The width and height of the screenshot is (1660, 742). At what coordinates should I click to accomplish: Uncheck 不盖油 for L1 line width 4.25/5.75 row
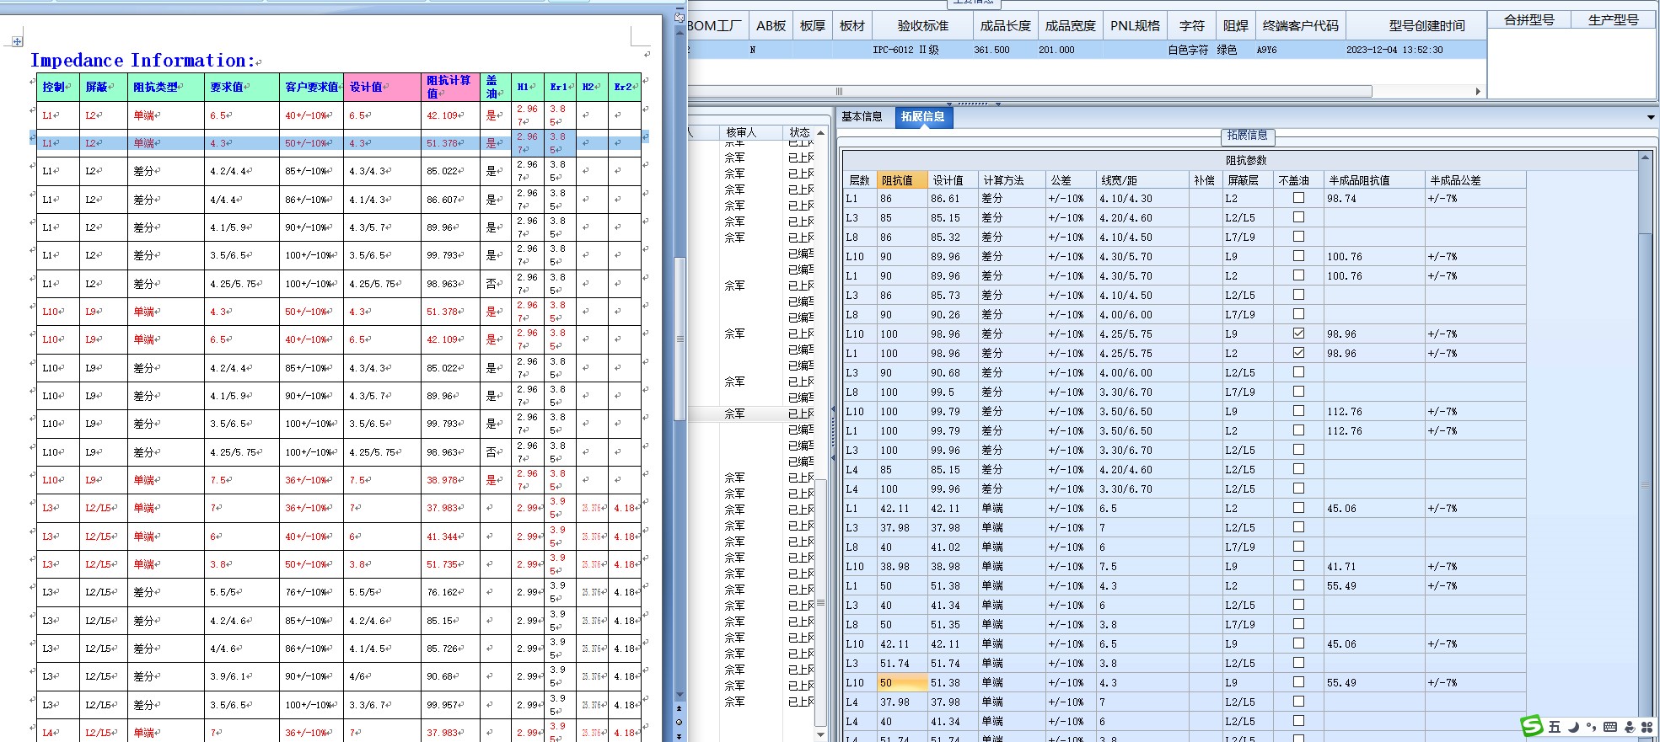(x=1298, y=353)
